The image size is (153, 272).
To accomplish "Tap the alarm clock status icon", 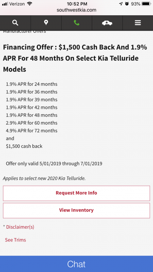I will point(127,4).
